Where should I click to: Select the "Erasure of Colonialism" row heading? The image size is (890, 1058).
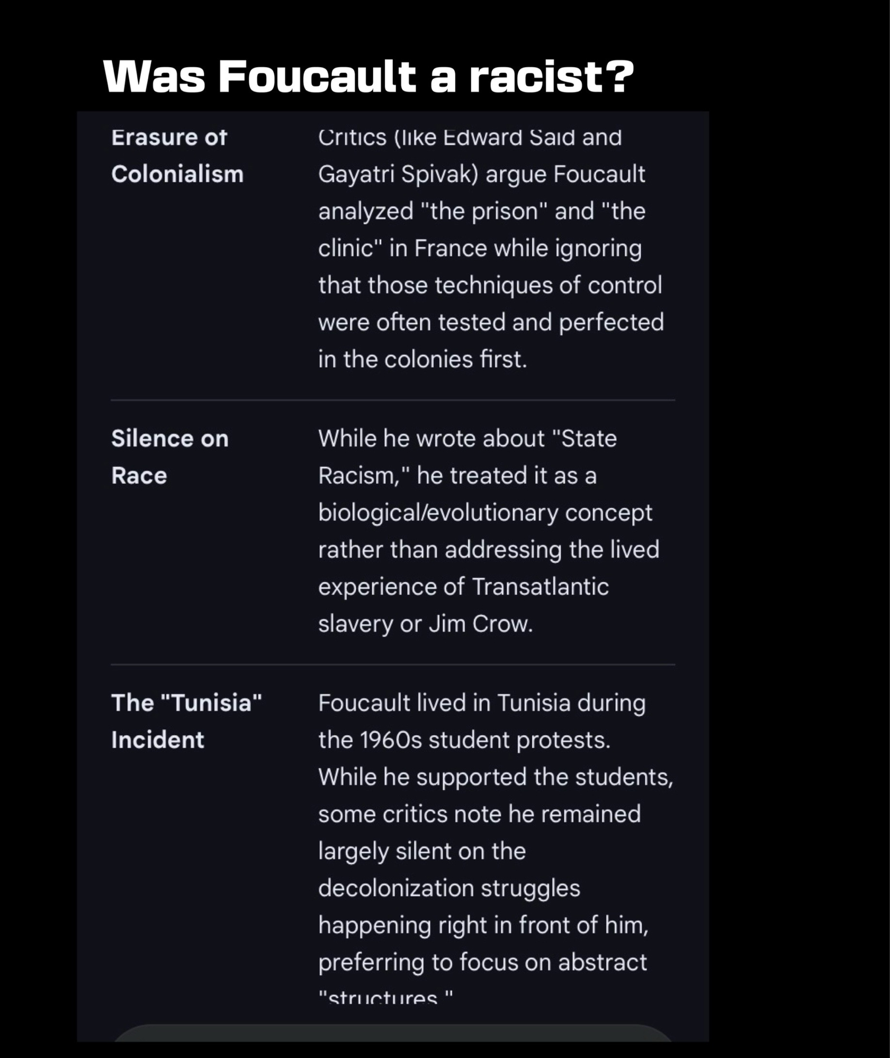pos(177,156)
